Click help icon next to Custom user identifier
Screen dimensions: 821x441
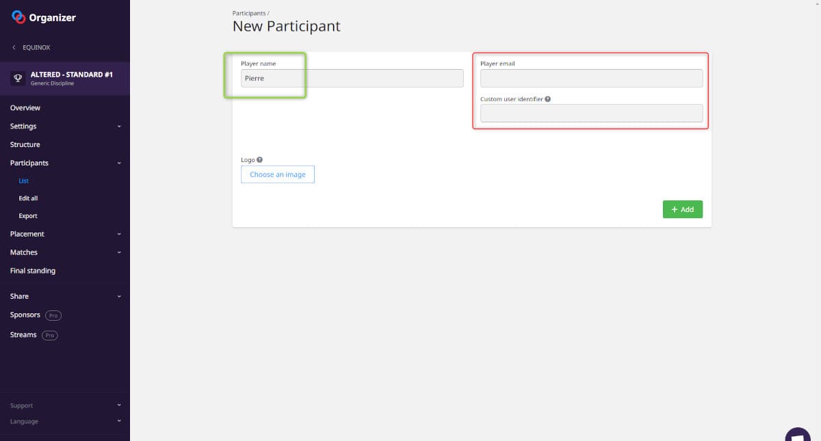tap(548, 99)
